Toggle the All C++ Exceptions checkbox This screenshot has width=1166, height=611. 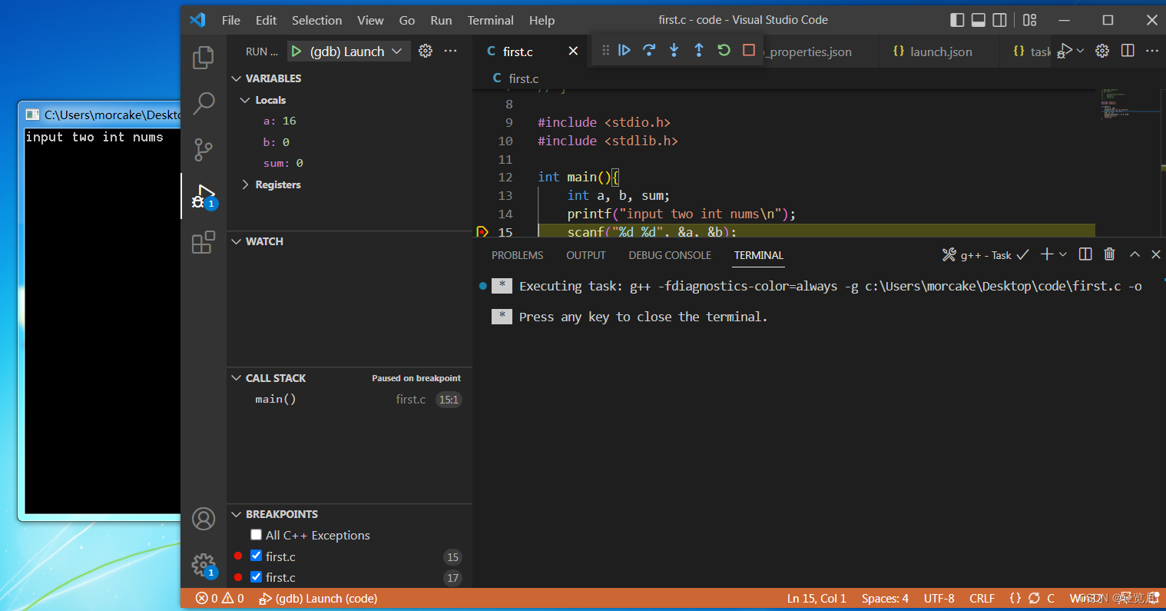[256, 535]
